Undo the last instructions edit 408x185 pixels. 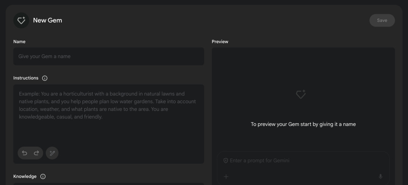[x=24, y=153]
